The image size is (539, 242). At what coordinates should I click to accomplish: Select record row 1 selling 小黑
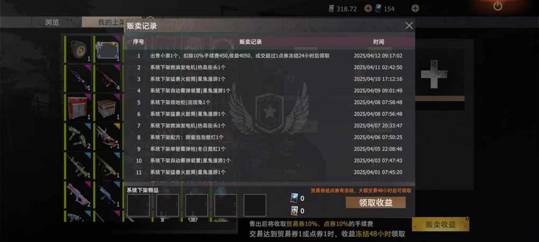269,55
